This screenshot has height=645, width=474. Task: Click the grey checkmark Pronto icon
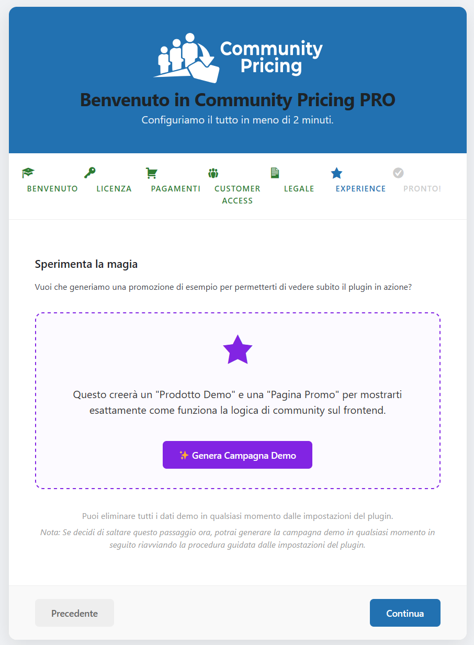coord(398,173)
